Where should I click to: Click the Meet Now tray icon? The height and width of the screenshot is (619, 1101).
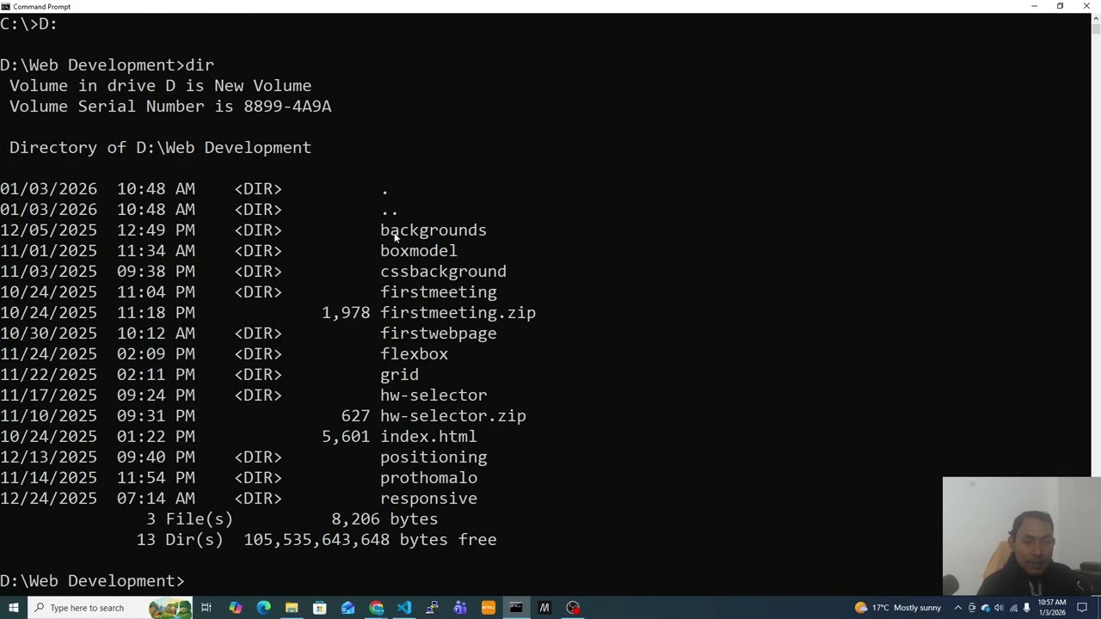click(x=972, y=608)
